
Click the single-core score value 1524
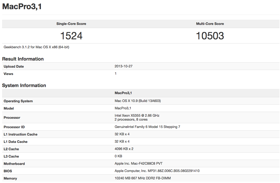point(71,36)
